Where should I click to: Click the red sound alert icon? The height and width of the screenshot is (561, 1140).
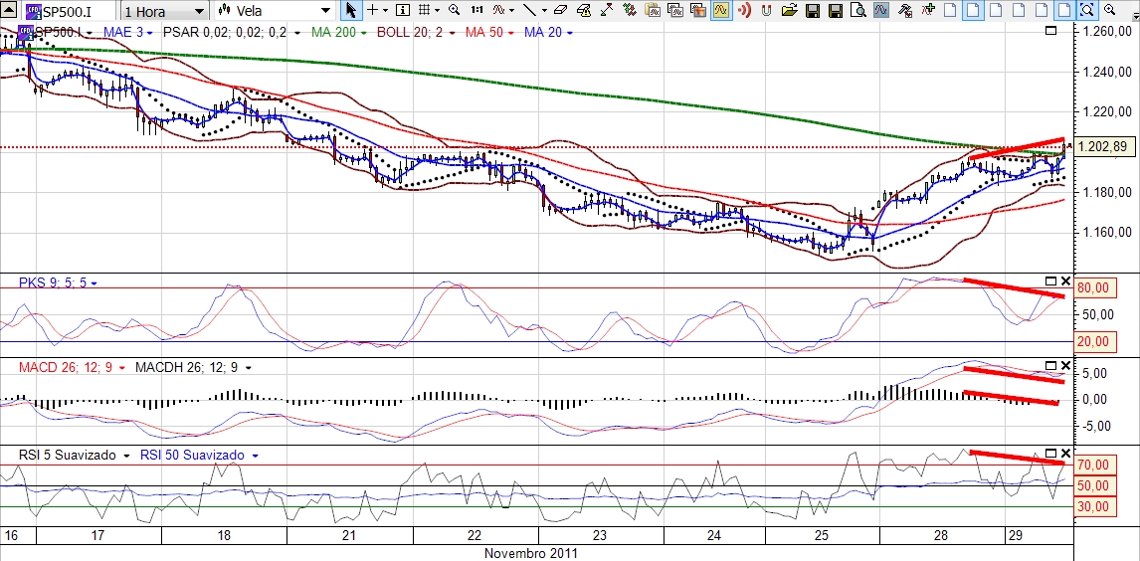tap(744, 10)
